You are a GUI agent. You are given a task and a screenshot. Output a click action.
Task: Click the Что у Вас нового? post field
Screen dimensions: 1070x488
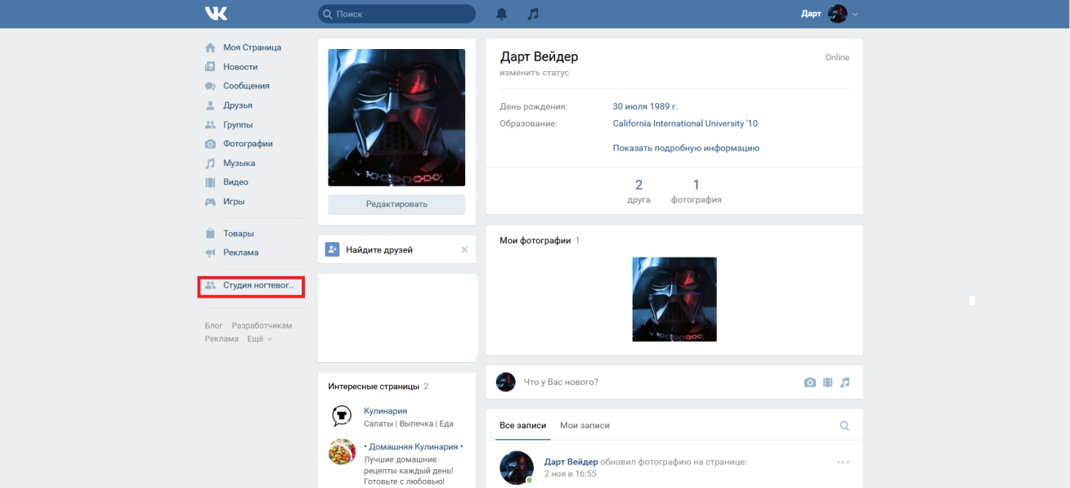659,382
